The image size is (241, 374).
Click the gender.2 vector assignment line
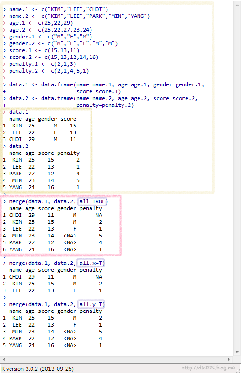click(60, 44)
